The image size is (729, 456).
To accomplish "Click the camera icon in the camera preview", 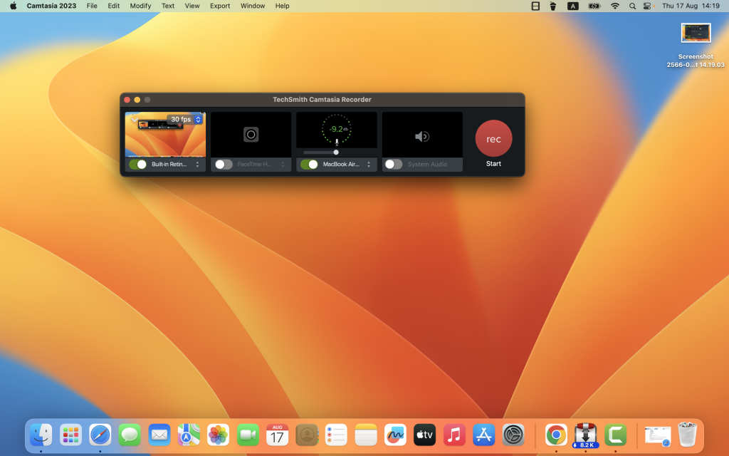I will (251, 135).
